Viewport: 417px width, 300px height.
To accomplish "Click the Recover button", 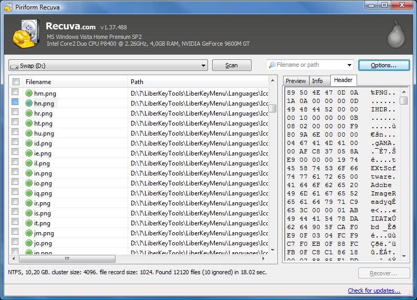I will (x=384, y=273).
